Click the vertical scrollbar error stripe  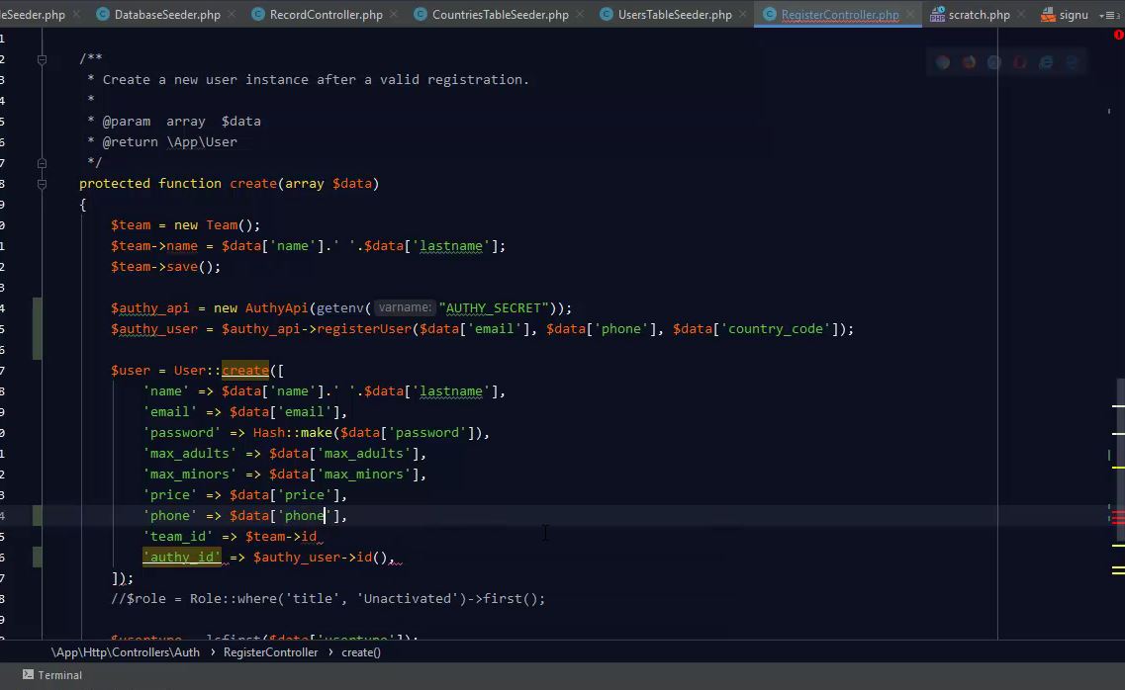[x=1118, y=517]
